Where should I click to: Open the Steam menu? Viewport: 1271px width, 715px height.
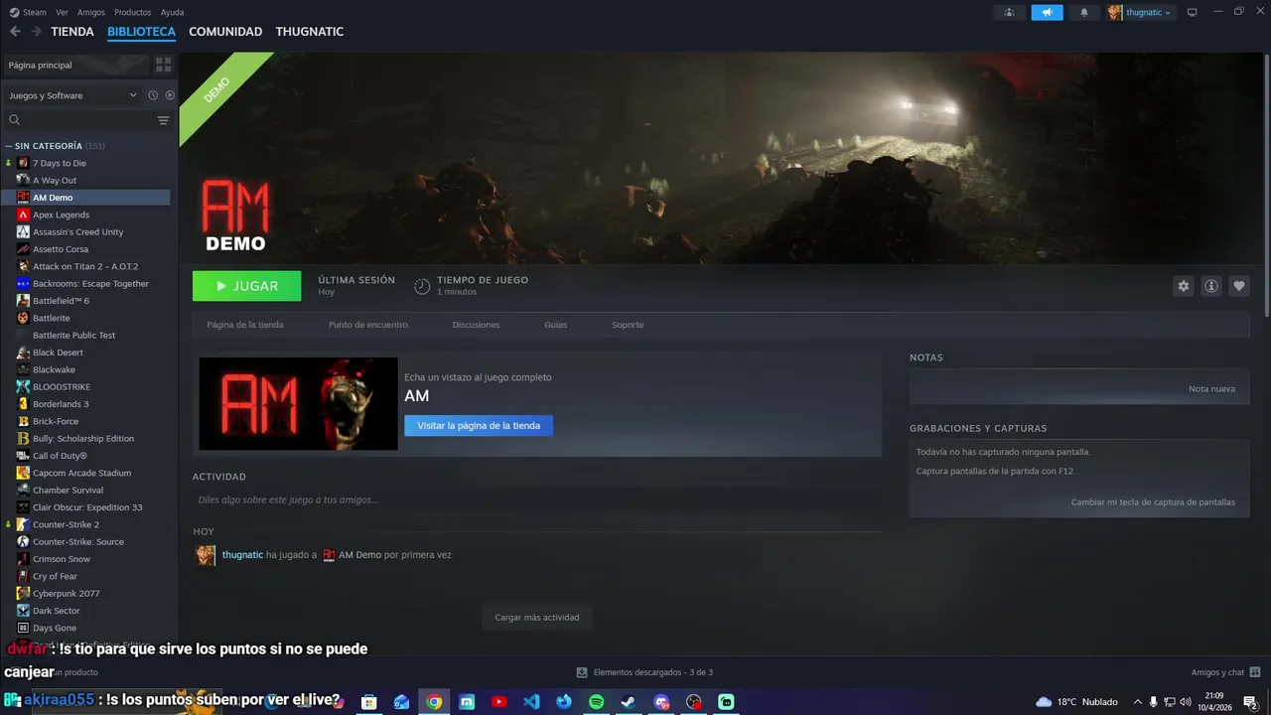[28, 12]
